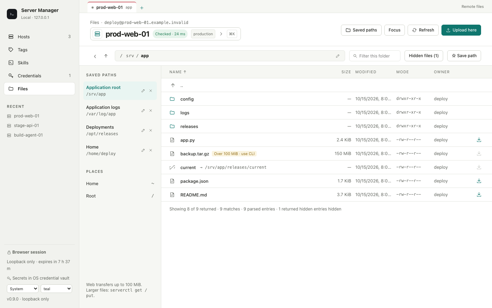Click Save path button
The image size is (492, 308).
pos(464,56)
